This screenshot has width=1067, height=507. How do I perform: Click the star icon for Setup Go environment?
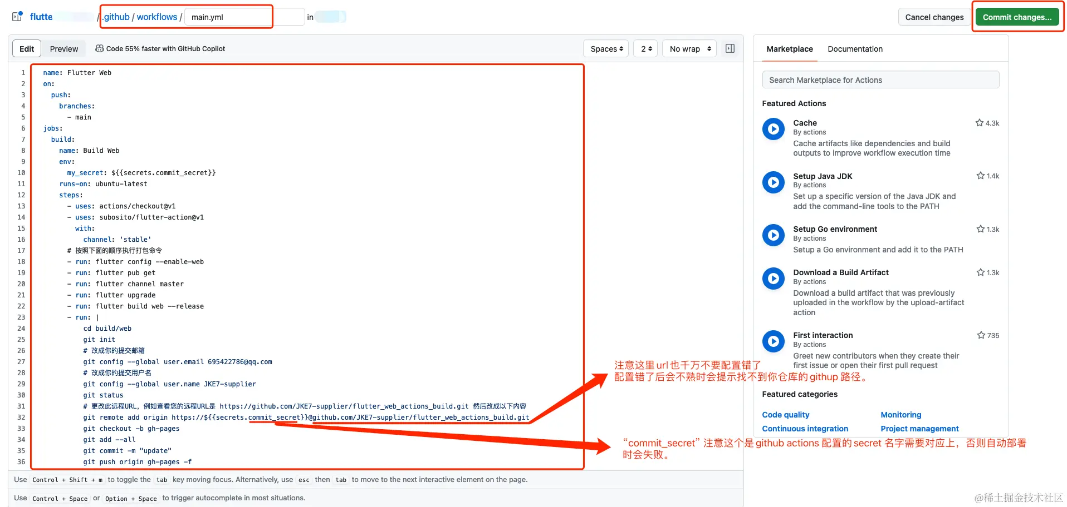pos(981,229)
